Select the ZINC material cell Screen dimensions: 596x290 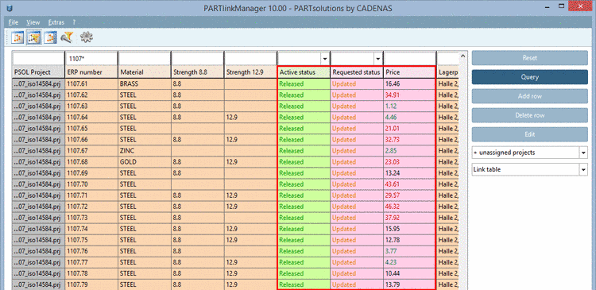145,151
